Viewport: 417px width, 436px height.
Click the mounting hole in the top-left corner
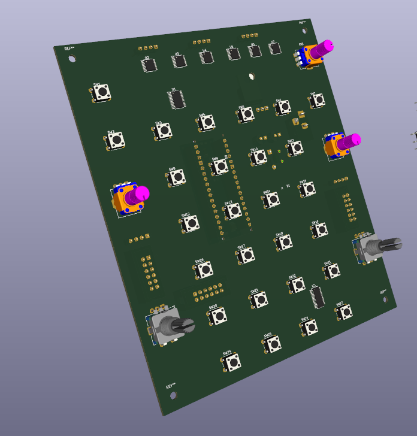coord(72,59)
